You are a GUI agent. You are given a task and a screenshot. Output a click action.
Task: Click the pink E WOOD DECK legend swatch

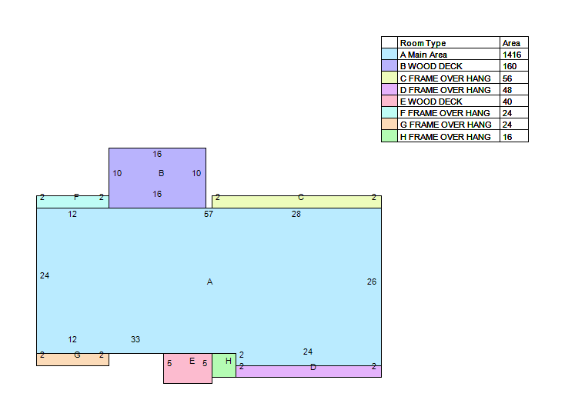point(389,102)
